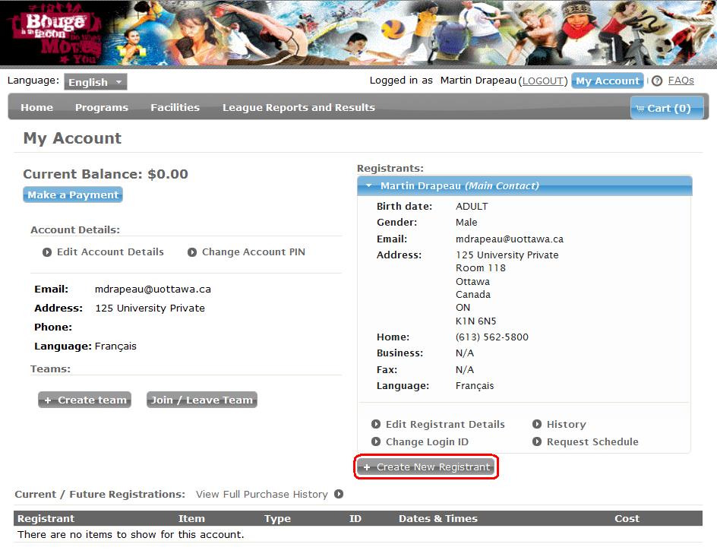Viewport: 717px width, 560px height.
Task: Click arrow icon next to Edit Registrant Details
Action: 376,425
